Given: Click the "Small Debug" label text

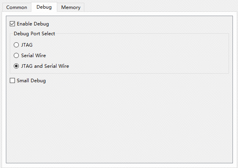Looking at the screenshot, I should (31, 81).
